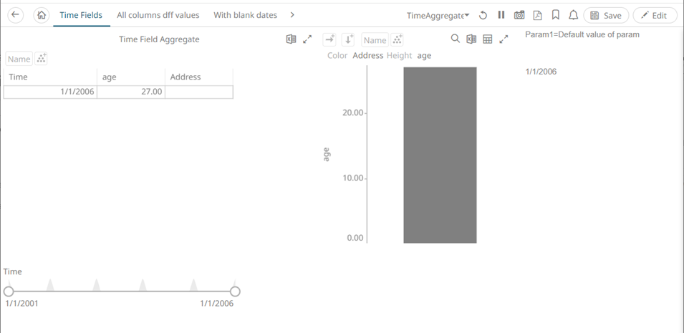Click the Param1=Default value of param text

(582, 34)
